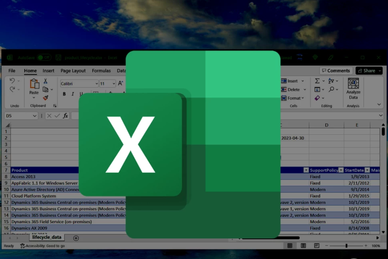388x259 pixels.
Task: Click the 100% zoom level
Action: coord(375,246)
